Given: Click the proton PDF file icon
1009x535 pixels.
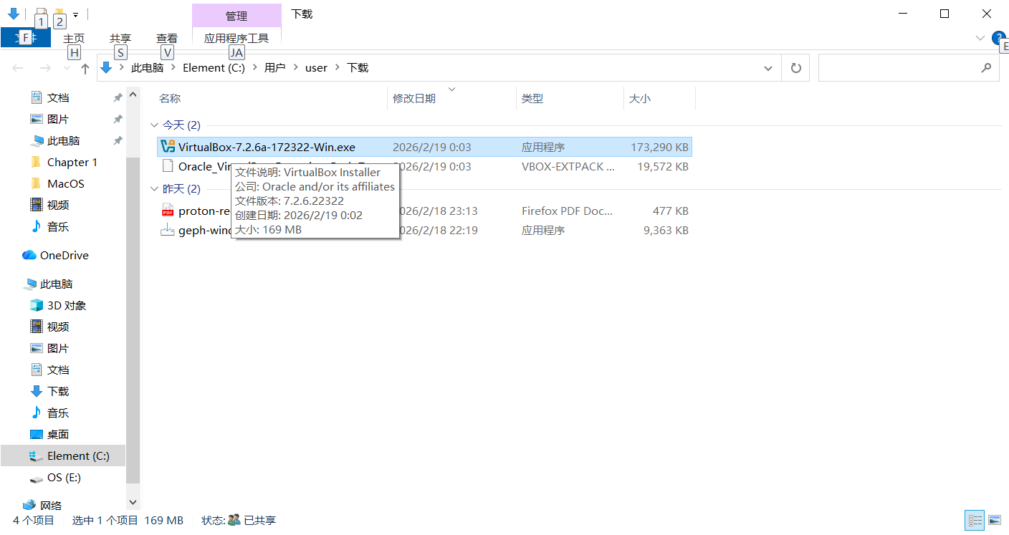Looking at the screenshot, I should coord(168,211).
